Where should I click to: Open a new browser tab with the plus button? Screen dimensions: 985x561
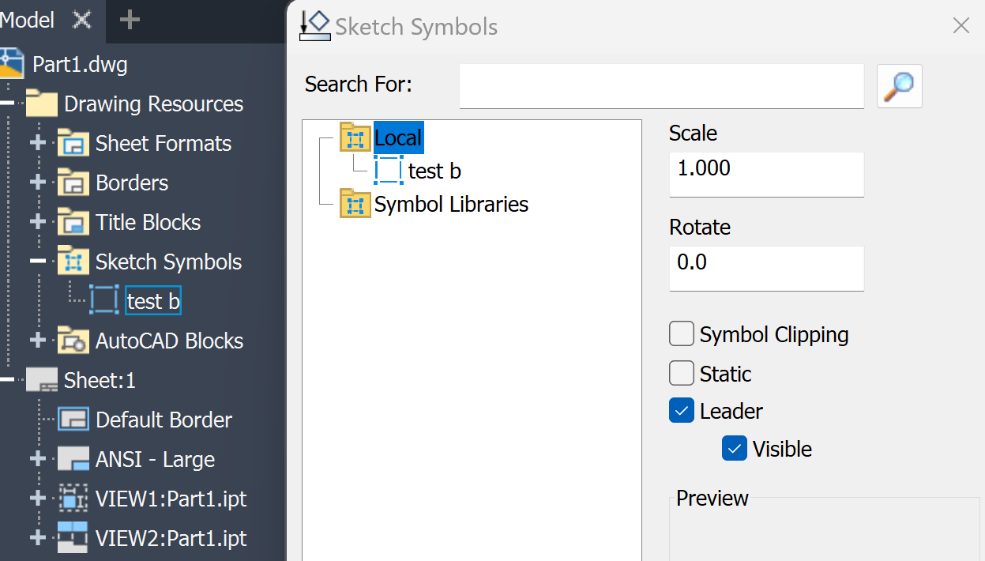128,20
